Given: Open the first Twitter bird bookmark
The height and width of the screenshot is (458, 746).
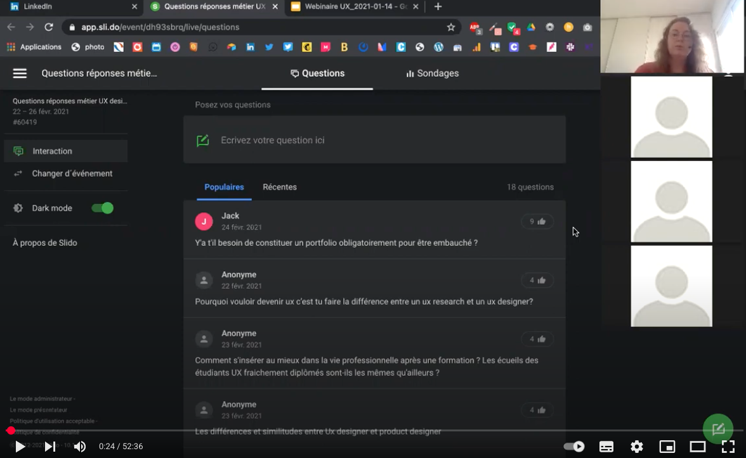Looking at the screenshot, I should coord(269,47).
